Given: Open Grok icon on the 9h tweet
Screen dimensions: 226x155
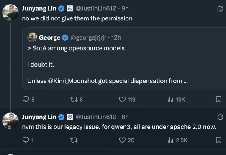Looking at the screenshot, I should point(220,9).
